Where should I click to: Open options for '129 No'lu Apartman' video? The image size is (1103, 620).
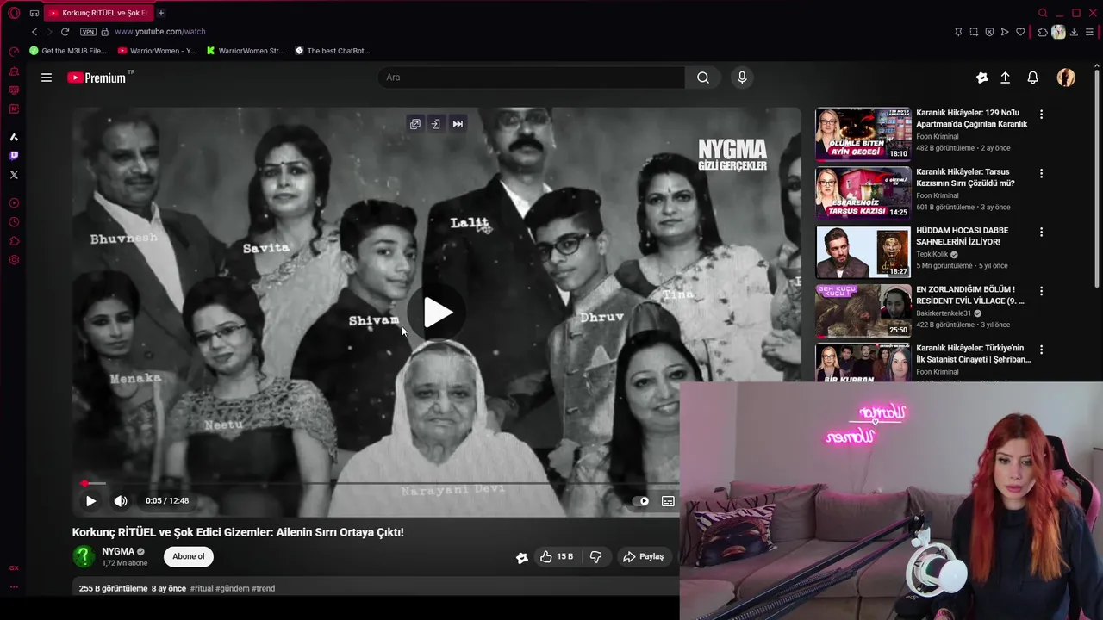pyautogui.click(x=1041, y=114)
